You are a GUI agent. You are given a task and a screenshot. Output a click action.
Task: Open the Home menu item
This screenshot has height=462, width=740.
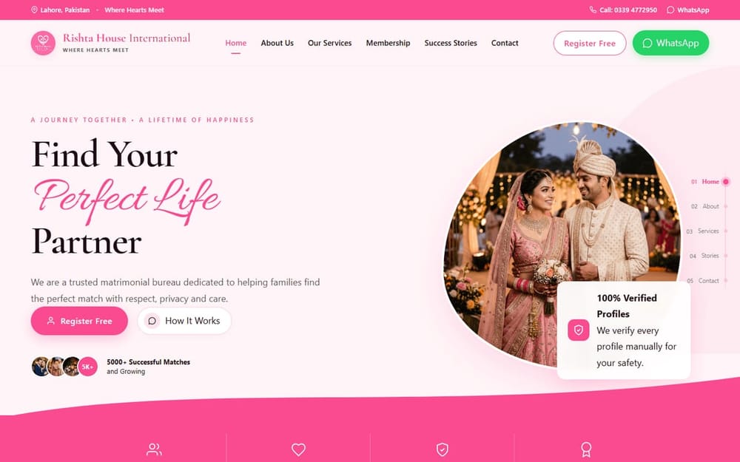[x=235, y=43]
